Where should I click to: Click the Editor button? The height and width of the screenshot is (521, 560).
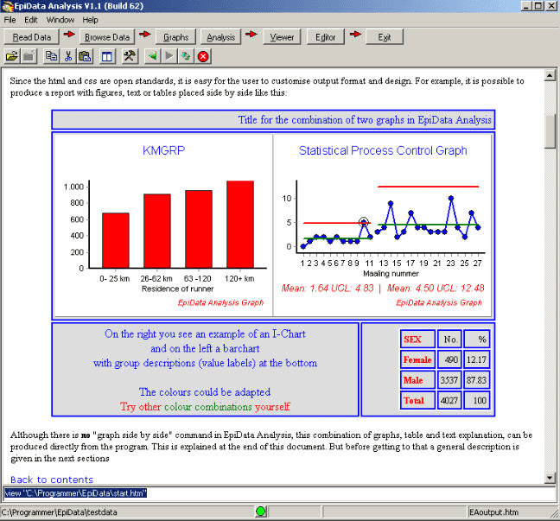(x=325, y=37)
